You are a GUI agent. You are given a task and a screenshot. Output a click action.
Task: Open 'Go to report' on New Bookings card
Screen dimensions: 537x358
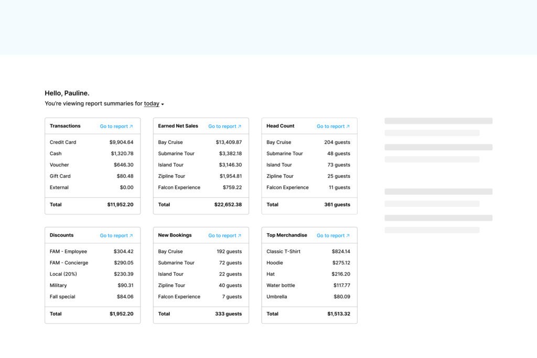coord(222,235)
